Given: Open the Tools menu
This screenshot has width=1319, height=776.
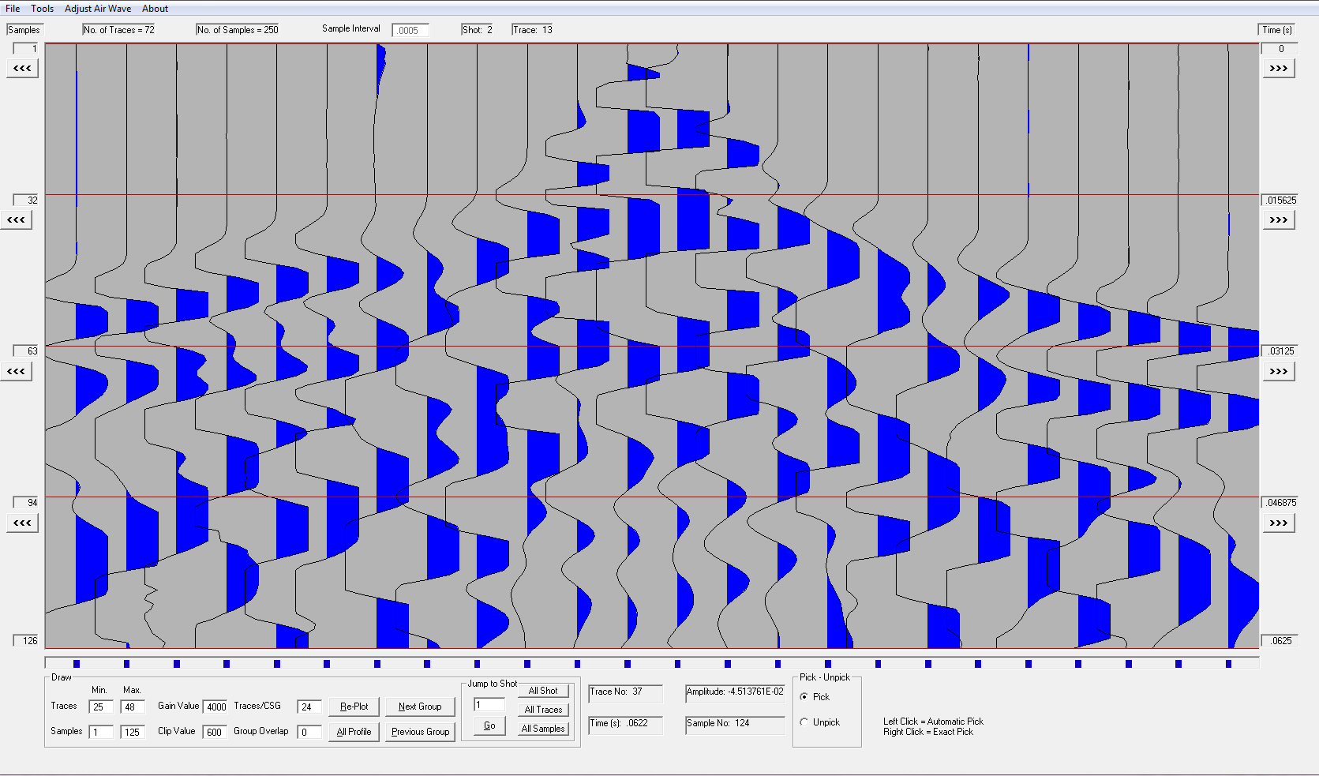Looking at the screenshot, I should click(43, 9).
